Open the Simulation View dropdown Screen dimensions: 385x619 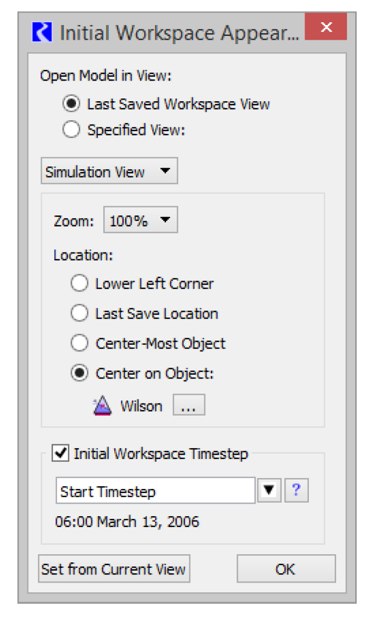[109, 172]
